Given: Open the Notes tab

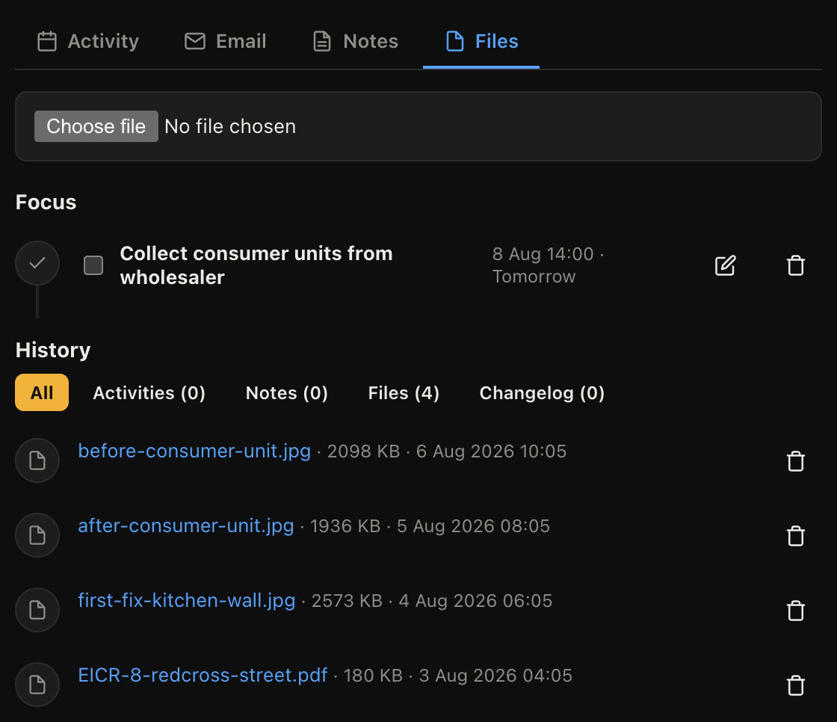Looking at the screenshot, I should pyautogui.click(x=355, y=41).
